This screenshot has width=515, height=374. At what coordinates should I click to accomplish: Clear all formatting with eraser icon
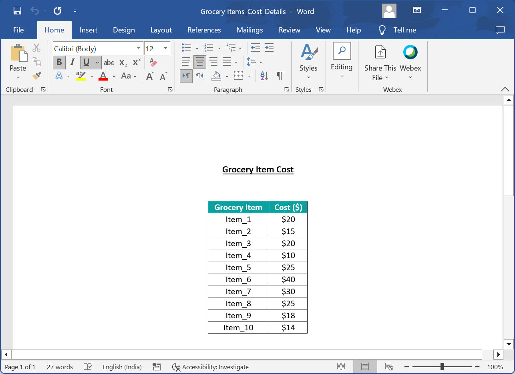(153, 62)
